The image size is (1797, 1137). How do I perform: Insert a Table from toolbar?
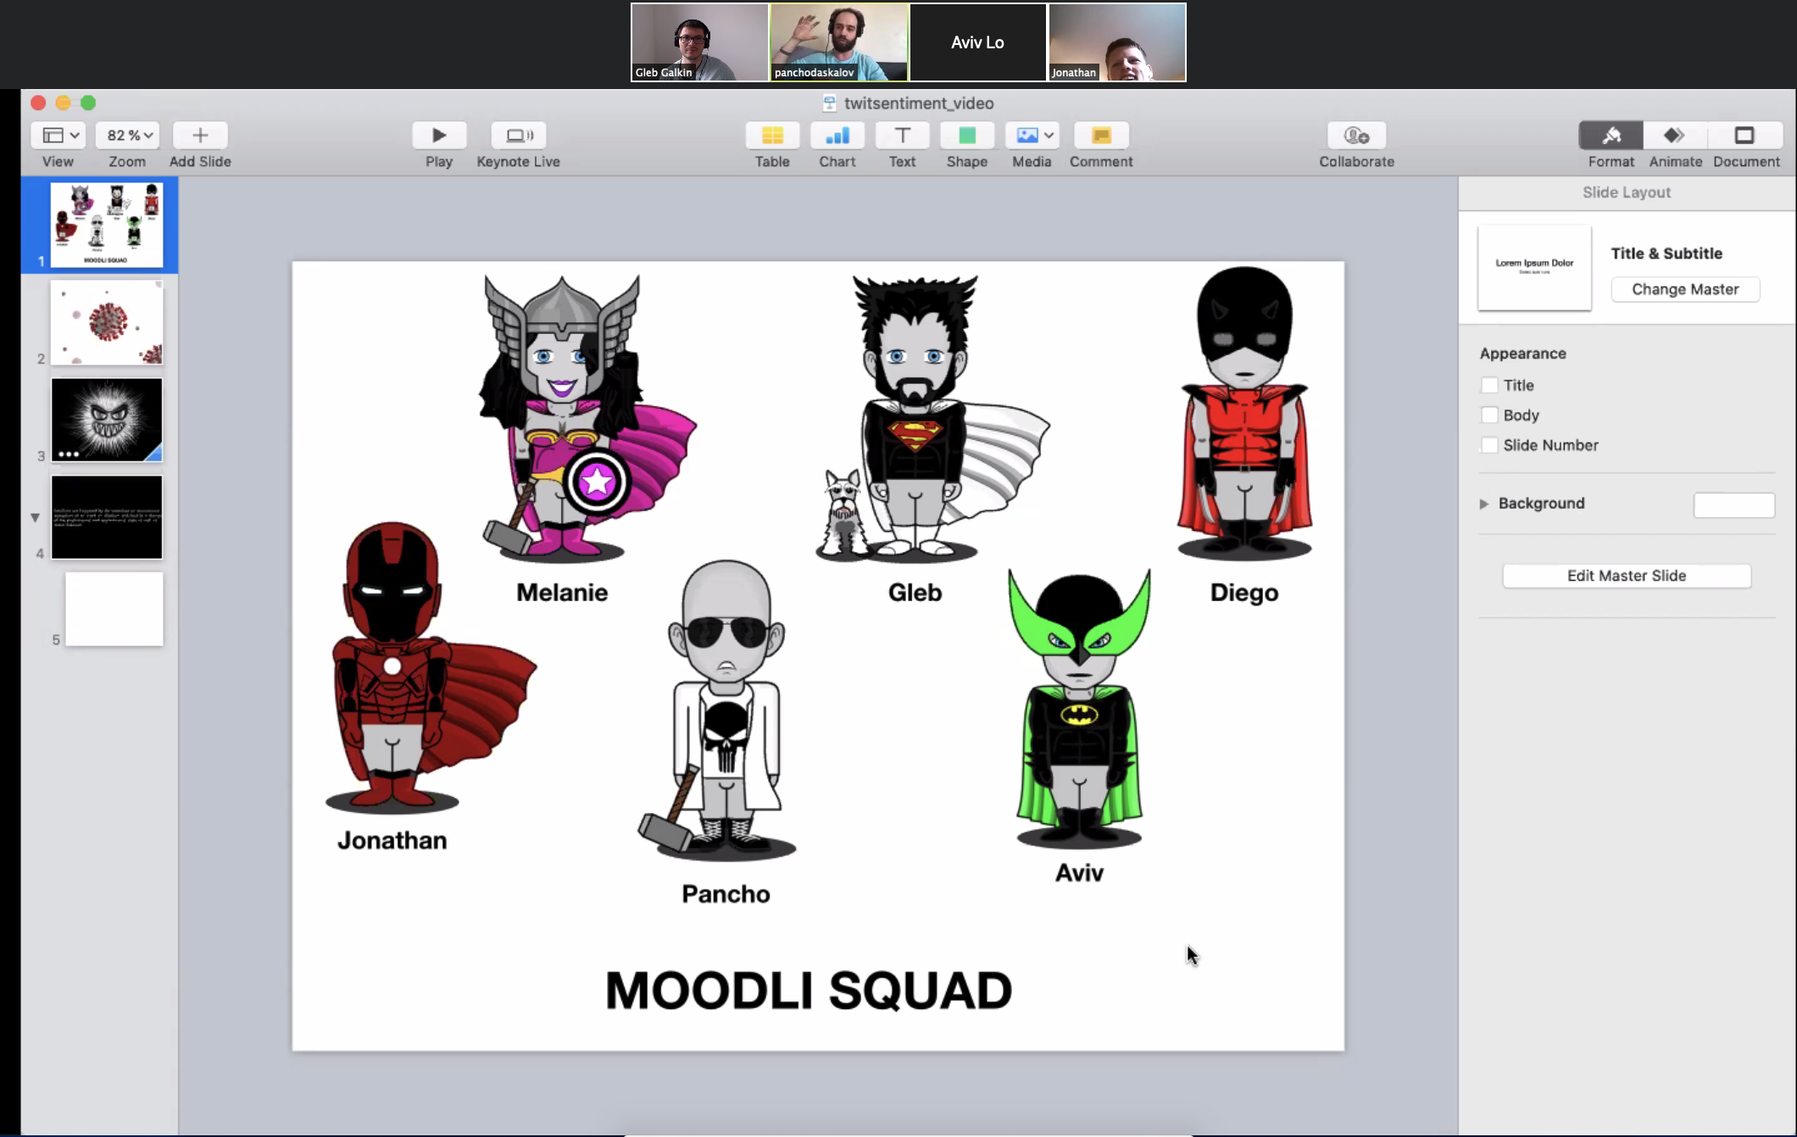point(772,135)
